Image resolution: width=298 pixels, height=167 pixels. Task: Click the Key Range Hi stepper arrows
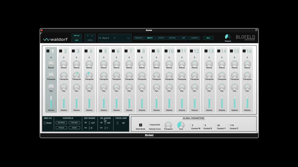(89, 123)
